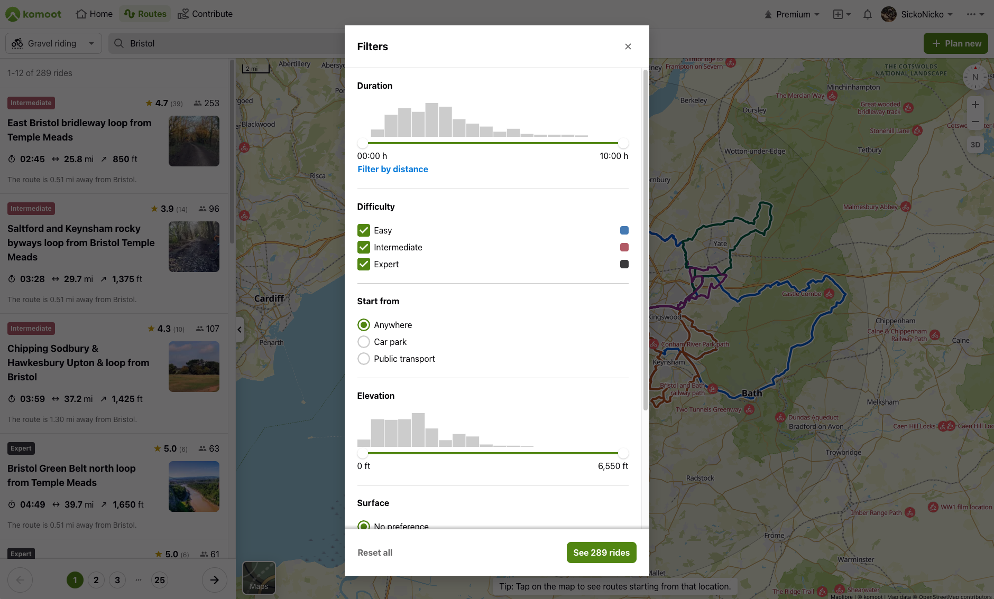Go to results page 2

(x=96, y=580)
